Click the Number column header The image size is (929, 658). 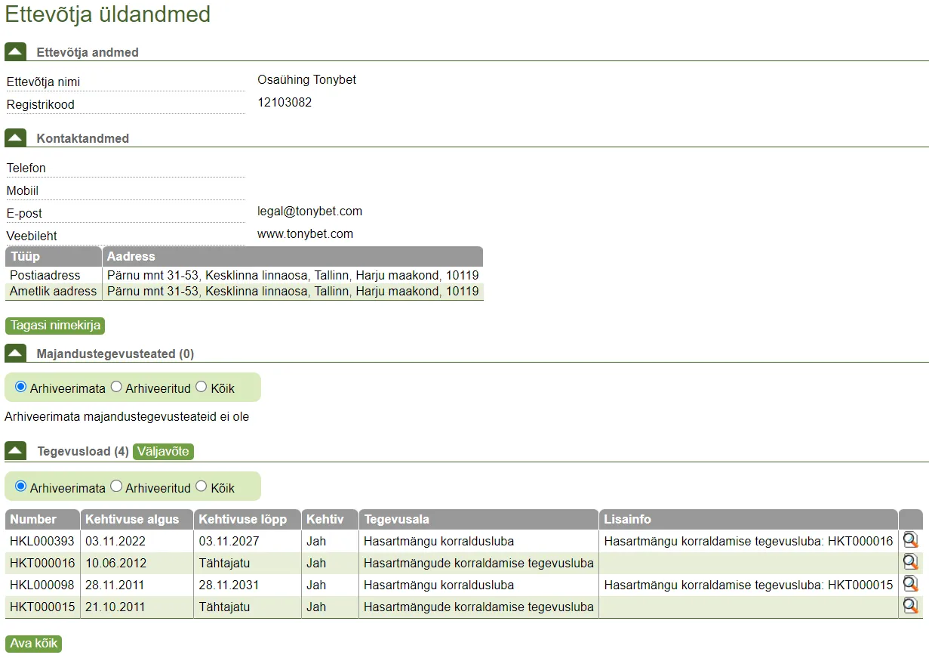click(33, 519)
